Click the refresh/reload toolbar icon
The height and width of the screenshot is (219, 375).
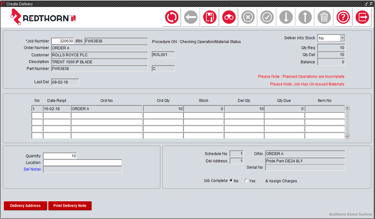pos(171,17)
